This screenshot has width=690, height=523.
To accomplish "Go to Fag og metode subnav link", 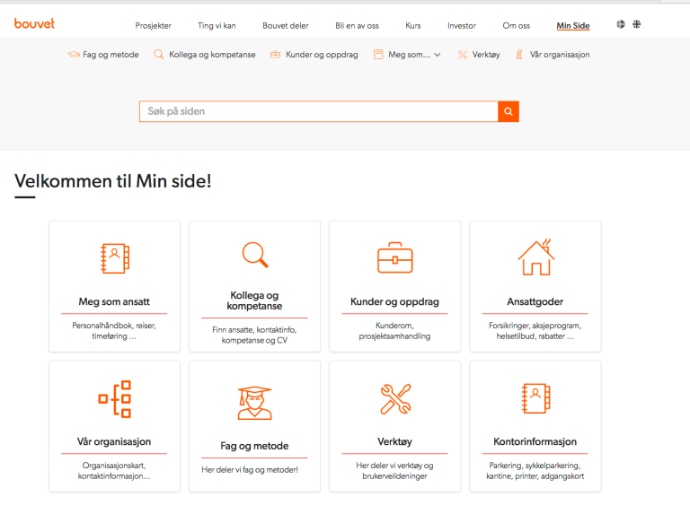I will pos(111,55).
